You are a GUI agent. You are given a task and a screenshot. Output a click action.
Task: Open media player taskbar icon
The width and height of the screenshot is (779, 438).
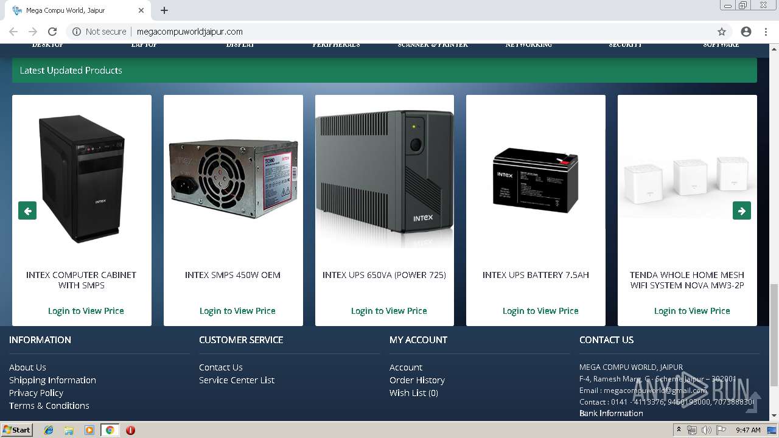pos(89,430)
